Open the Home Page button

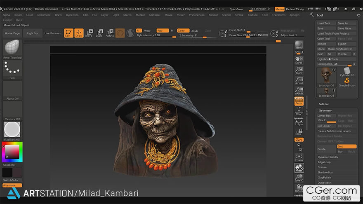pyautogui.click(x=12, y=33)
